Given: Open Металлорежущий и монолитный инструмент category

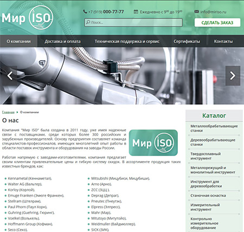Looking at the screenshot, I should (213, 170).
